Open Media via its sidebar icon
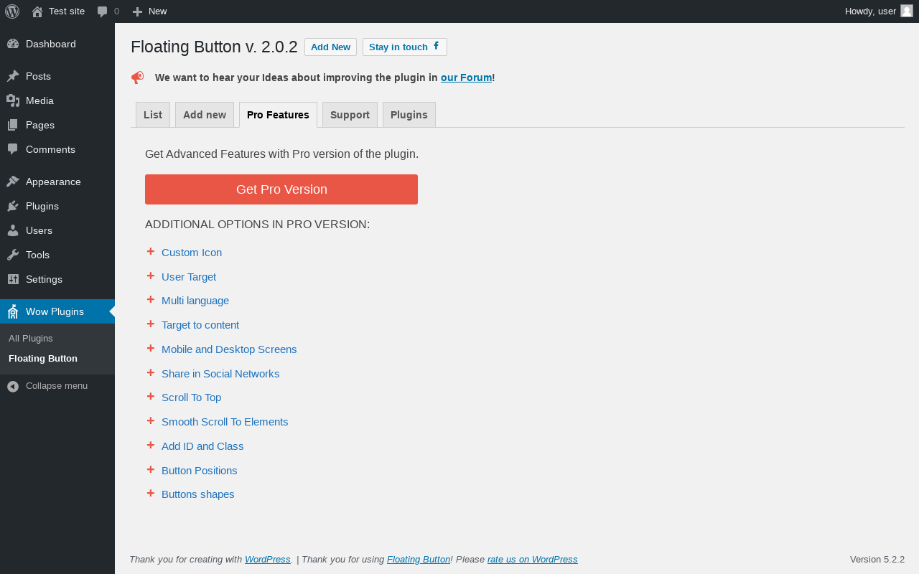919x574 pixels. tap(13, 100)
